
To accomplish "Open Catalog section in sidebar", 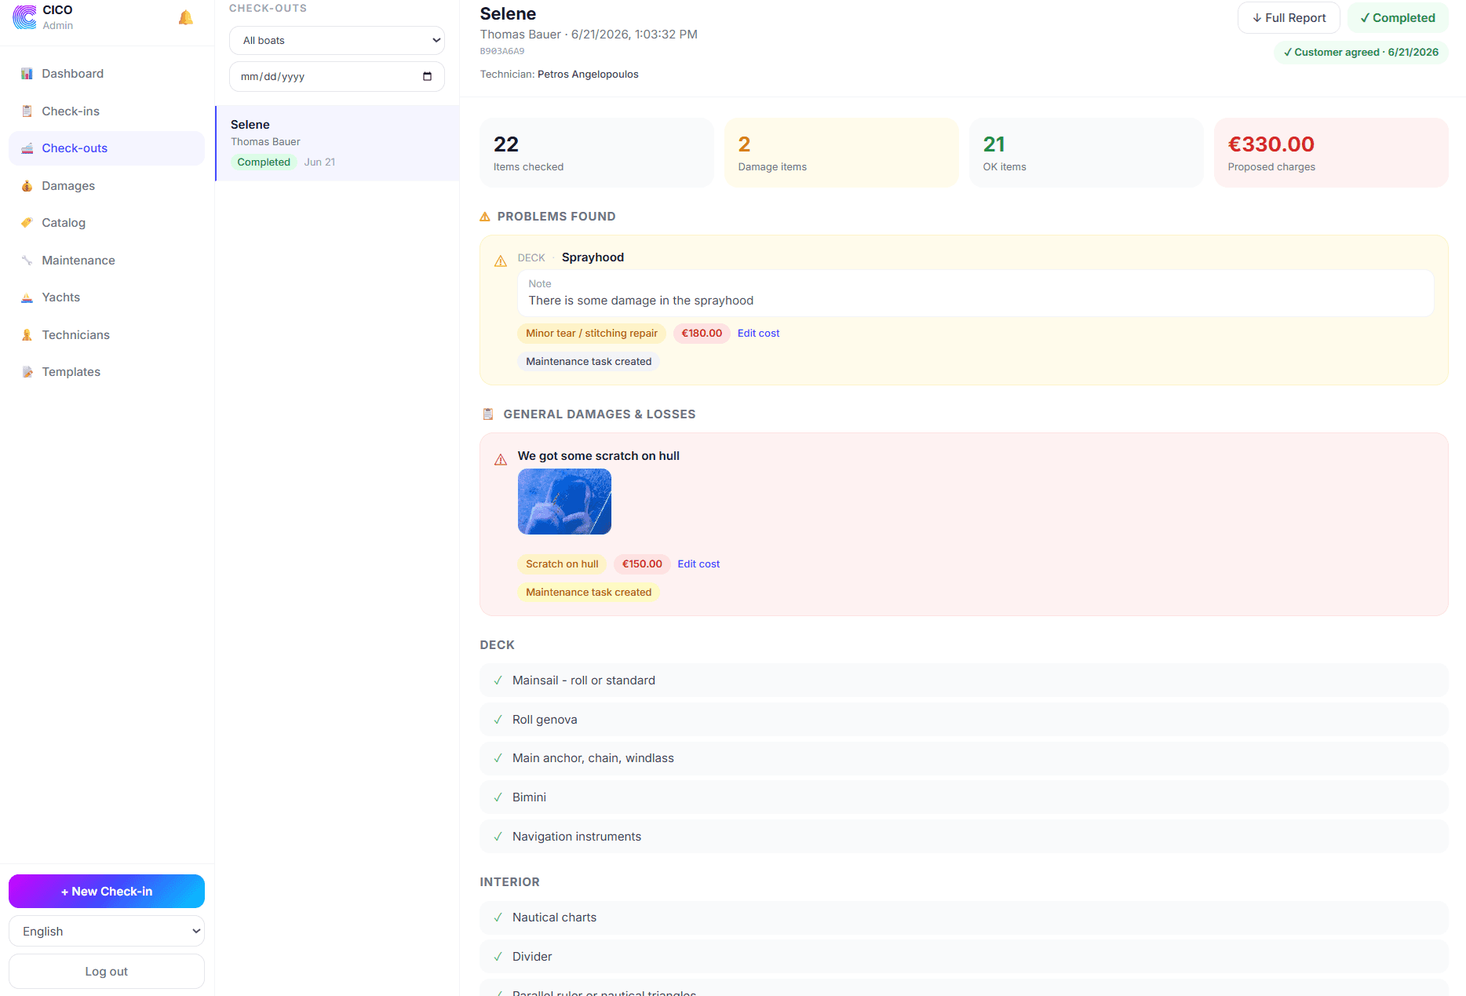I will click(107, 223).
